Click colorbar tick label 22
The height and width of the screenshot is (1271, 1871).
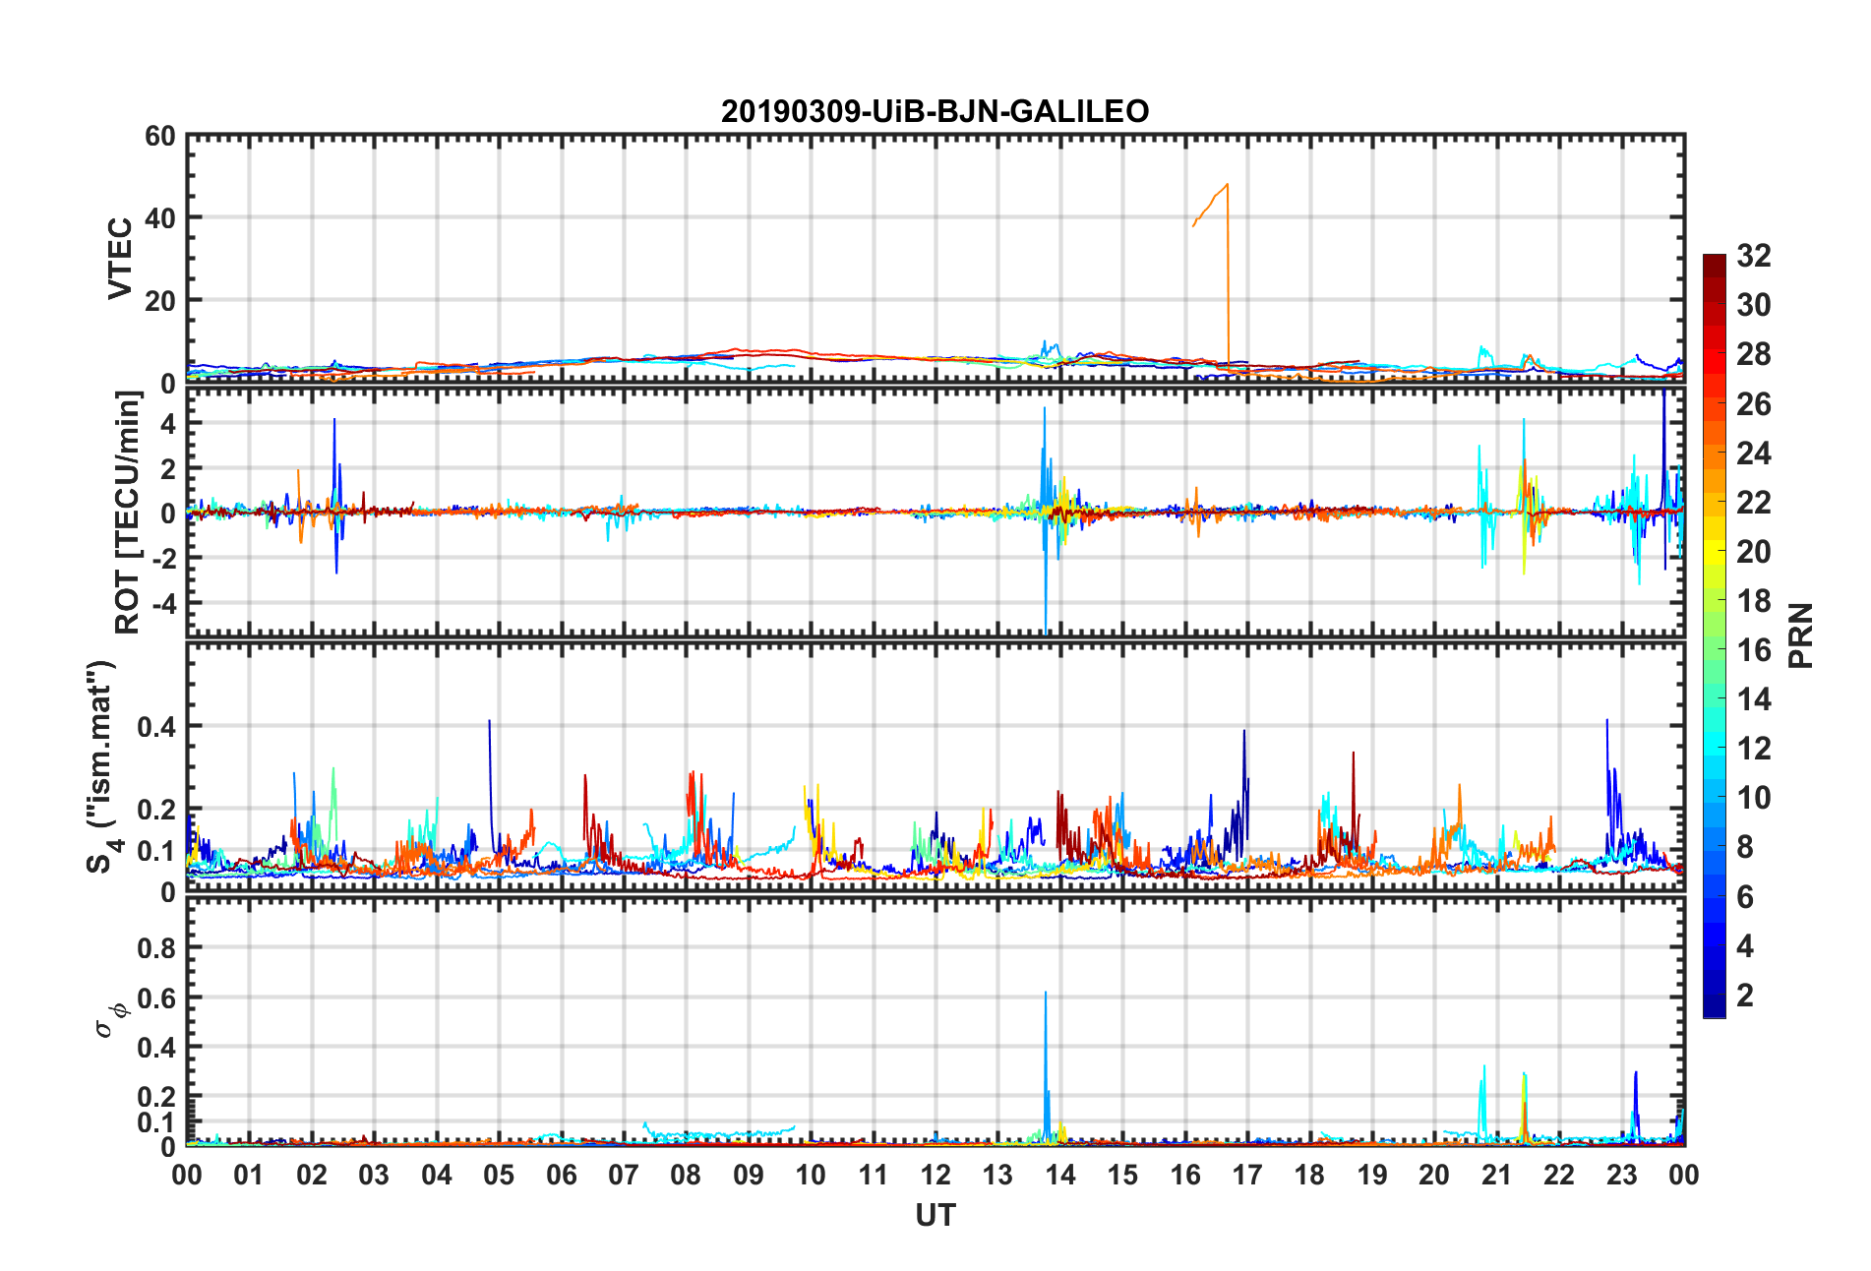tap(1753, 503)
